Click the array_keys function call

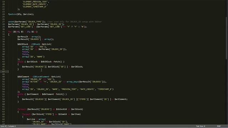(x=73, y=82)
